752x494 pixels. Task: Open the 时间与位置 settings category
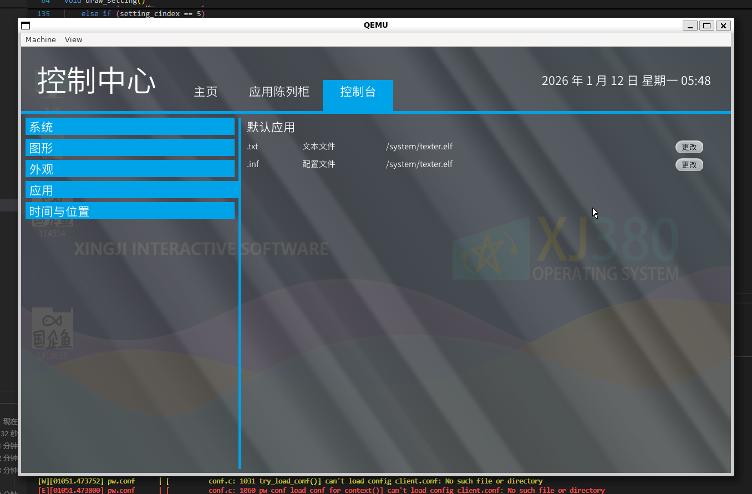click(130, 211)
